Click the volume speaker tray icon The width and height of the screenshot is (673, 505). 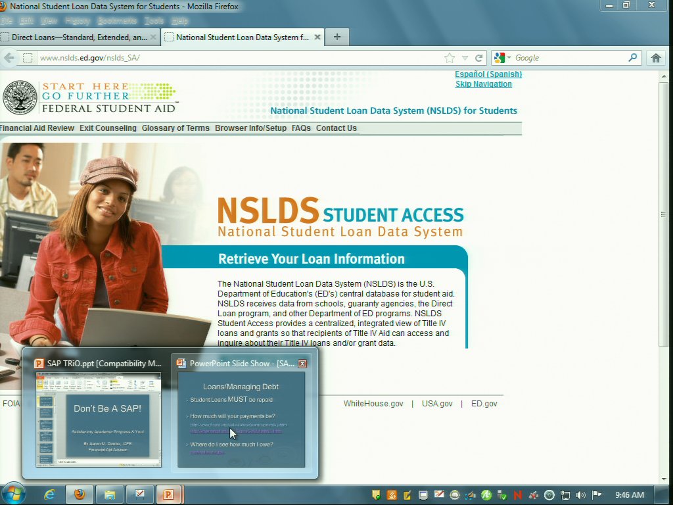tap(581, 494)
